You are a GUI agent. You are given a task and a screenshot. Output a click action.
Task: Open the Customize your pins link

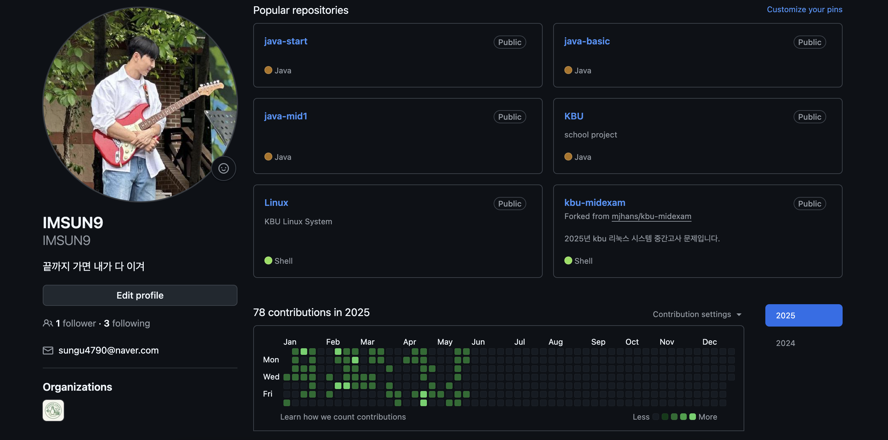(x=804, y=9)
